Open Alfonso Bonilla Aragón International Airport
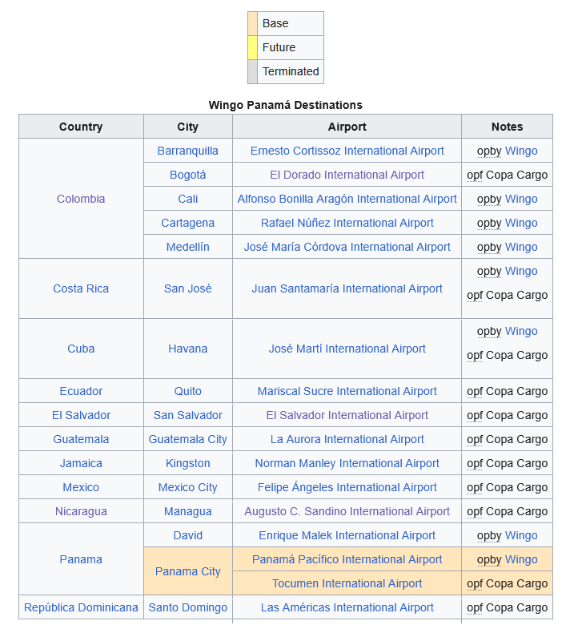The height and width of the screenshot is (629, 574). [347, 199]
